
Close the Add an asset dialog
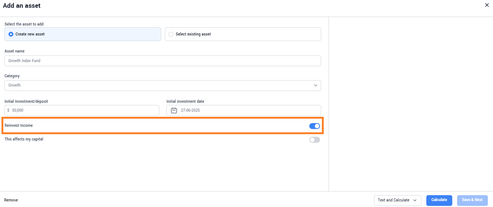coord(487,5)
